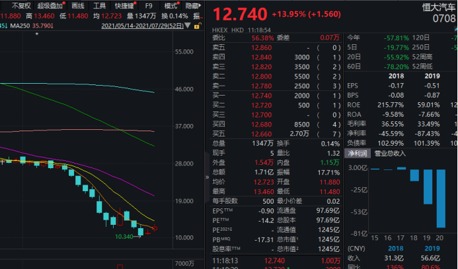Open the 不复权 price adjustment dropdown

(x=20, y=5)
